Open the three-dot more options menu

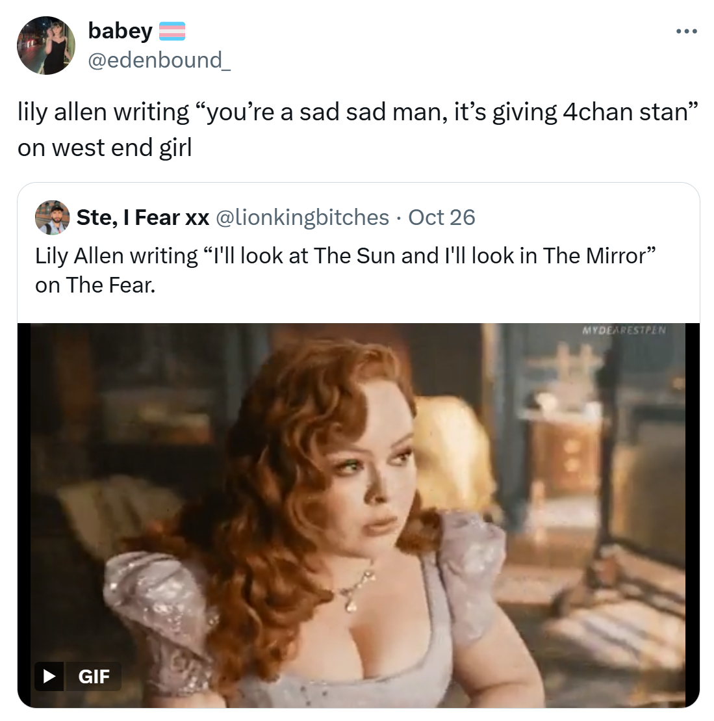(686, 31)
